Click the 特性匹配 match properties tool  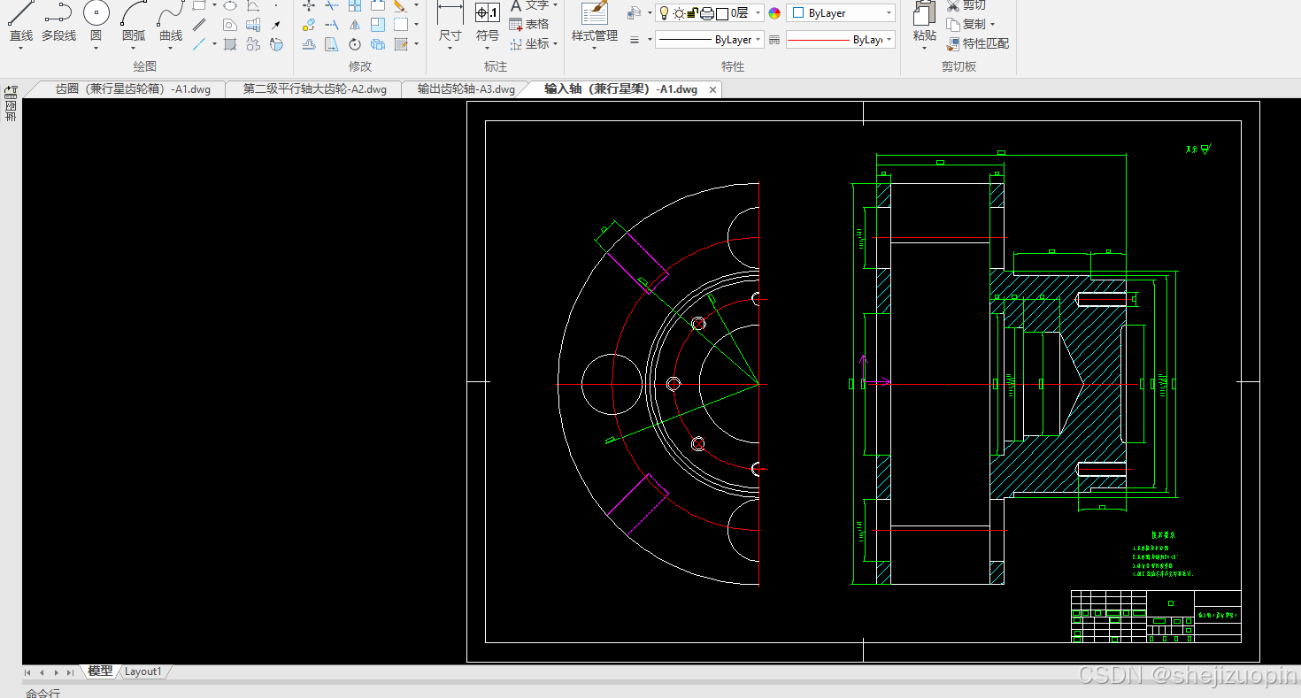pos(977,43)
